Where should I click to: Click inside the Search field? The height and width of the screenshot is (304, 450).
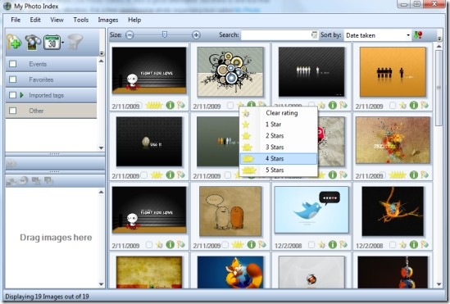click(276, 35)
